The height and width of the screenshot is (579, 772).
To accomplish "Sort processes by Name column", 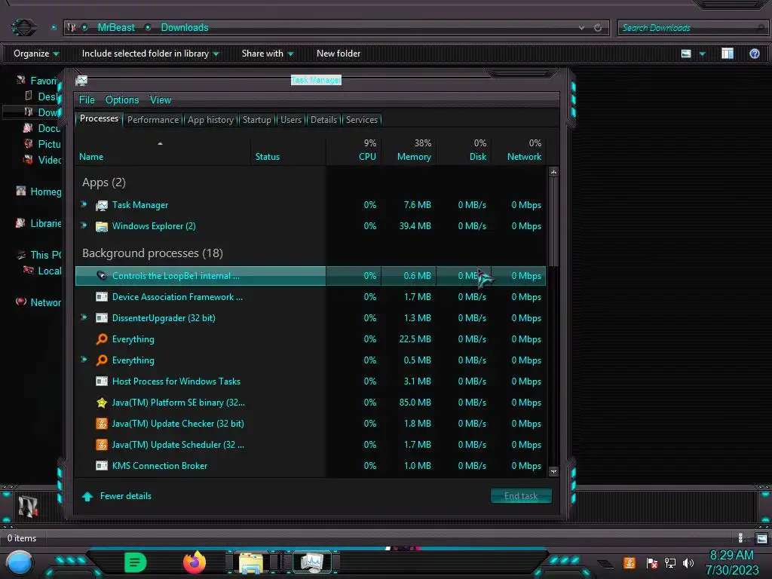I will pos(91,157).
